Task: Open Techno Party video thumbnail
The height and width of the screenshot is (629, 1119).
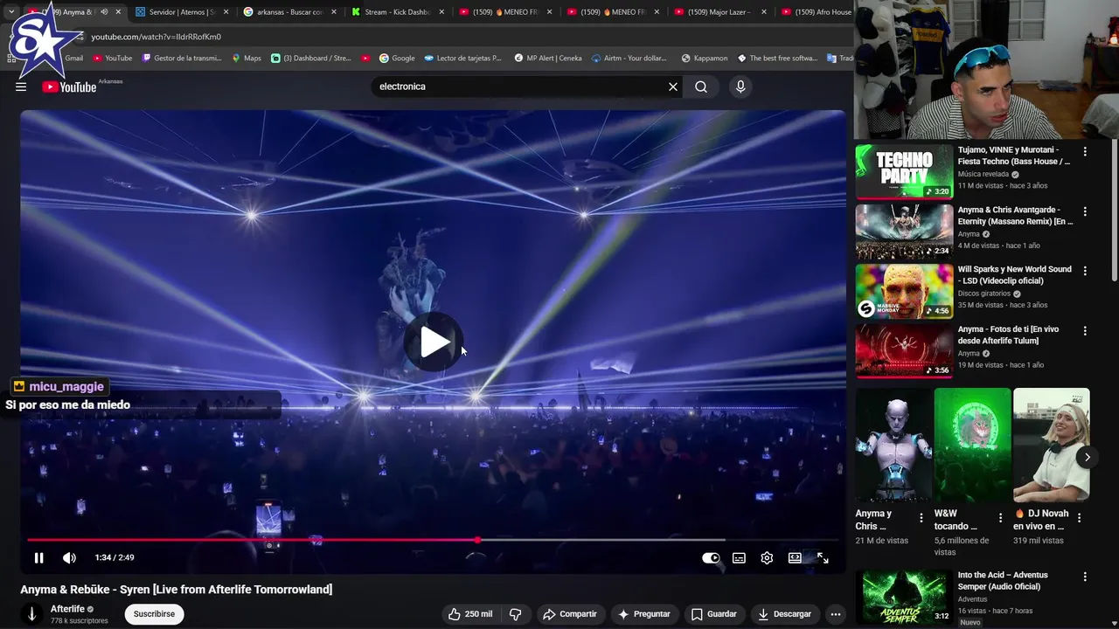Action: [904, 171]
